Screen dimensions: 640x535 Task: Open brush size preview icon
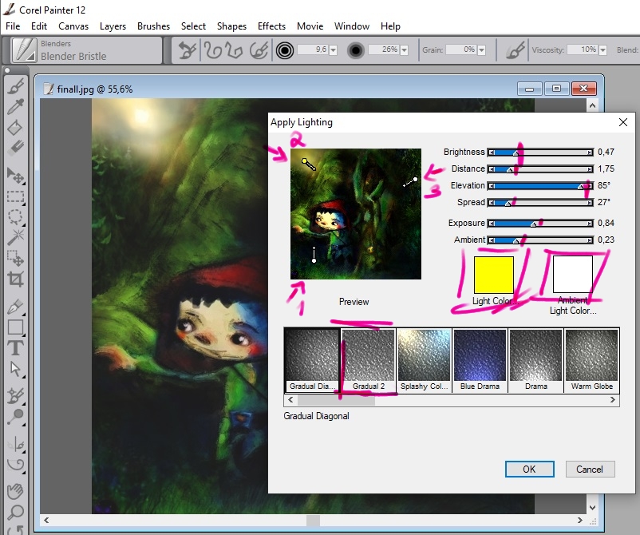[x=285, y=50]
